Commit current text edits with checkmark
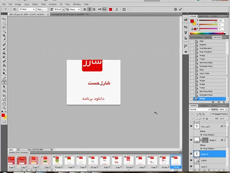This screenshot has height=173, width=230. [x=180, y=9]
